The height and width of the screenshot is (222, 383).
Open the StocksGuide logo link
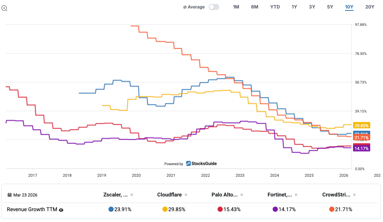(201, 164)
